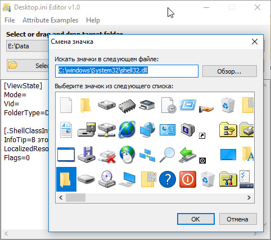This screenshot has width=271, height=240.
Task: Choose the small clock overlay icon
Action: tap(202, 161)
